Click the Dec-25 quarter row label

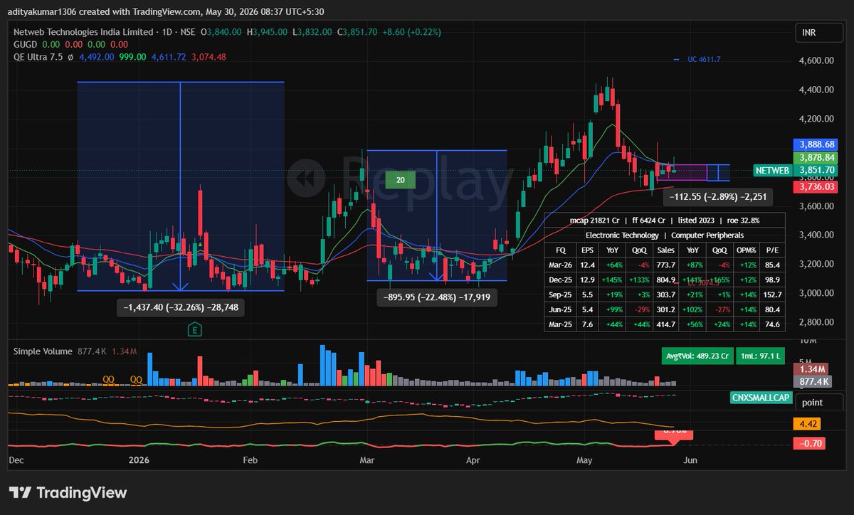click(561, 280)
